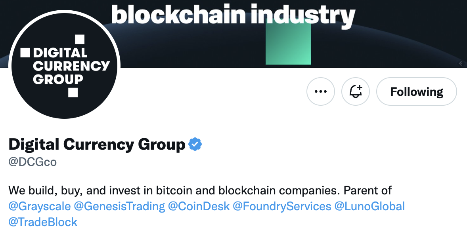Open the @Grayscale mention link
Image resolution: width=467 pixels, height=232 pixels.
click(x=40, y=206)
